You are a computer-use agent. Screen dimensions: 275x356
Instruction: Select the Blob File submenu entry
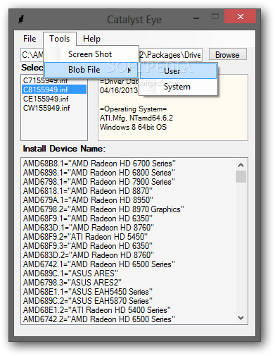(x=91, y=70)
